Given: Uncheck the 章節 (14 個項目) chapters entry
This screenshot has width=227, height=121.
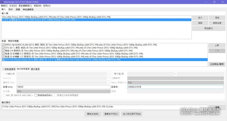Looking at the screenshot, I should click(4, 51).
